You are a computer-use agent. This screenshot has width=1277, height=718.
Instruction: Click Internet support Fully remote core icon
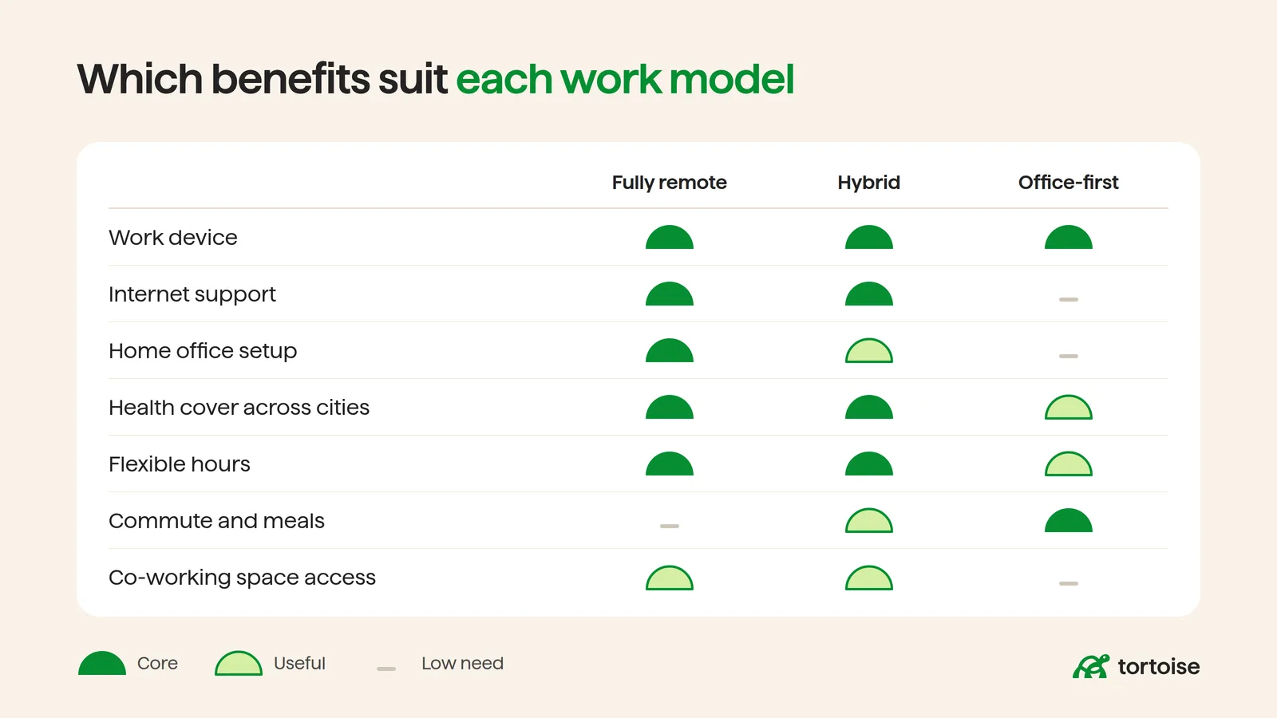pyautogui.click(x=670, y=294)
